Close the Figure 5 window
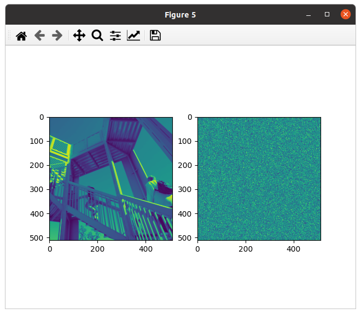 pos(346,15)
